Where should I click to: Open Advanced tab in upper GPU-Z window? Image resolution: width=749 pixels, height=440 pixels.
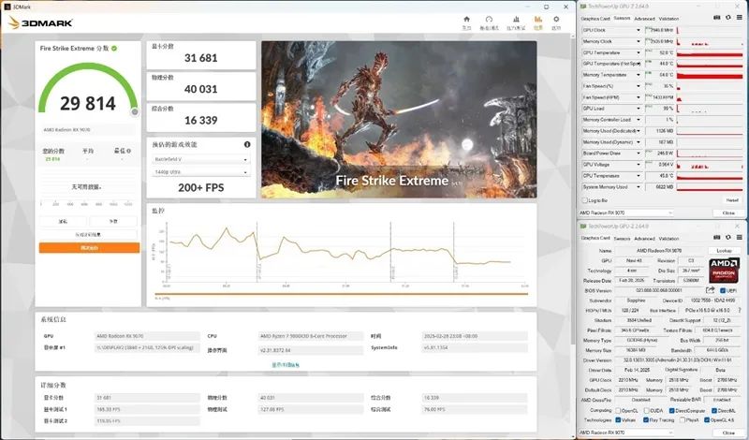pos(644,19)
